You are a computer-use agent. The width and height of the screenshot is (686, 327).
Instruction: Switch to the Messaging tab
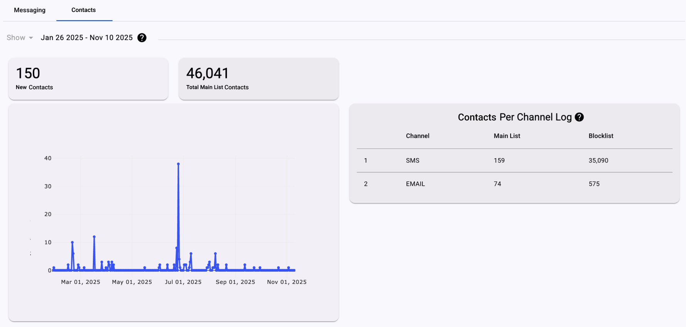tap(30, 10)
